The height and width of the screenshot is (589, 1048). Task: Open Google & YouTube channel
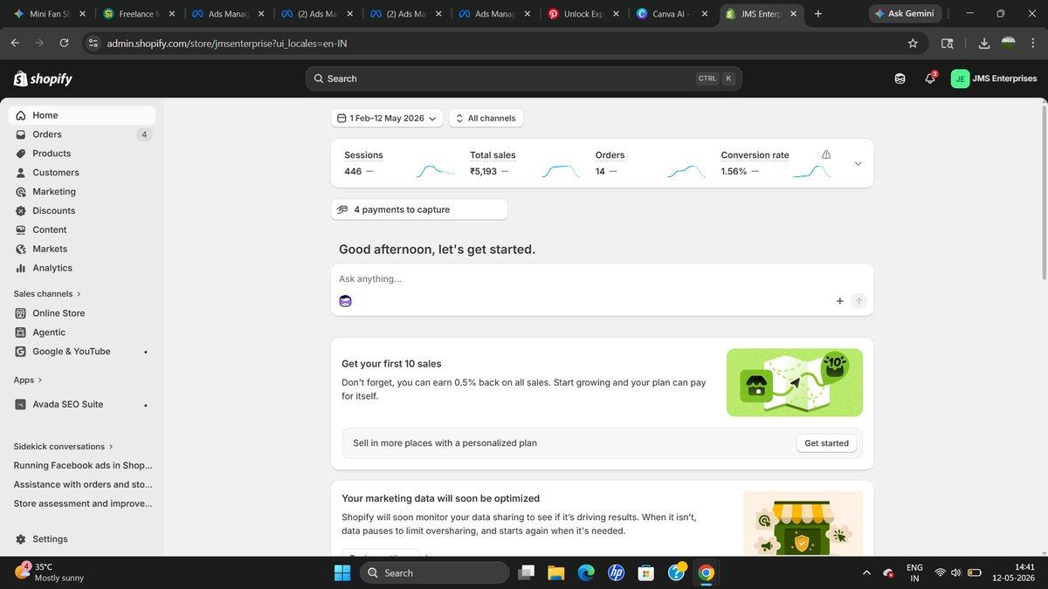point(82,352)
